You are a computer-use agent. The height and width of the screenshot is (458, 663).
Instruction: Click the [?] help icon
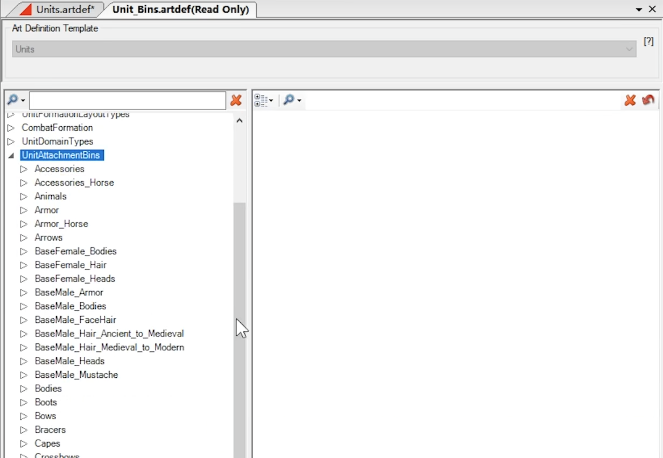pyautogui.click(x=648, y=41)
